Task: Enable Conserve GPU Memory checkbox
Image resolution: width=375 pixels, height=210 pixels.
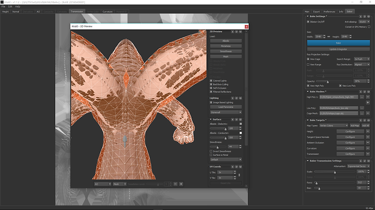Action: pyautogui.click(x=369, y=27)
